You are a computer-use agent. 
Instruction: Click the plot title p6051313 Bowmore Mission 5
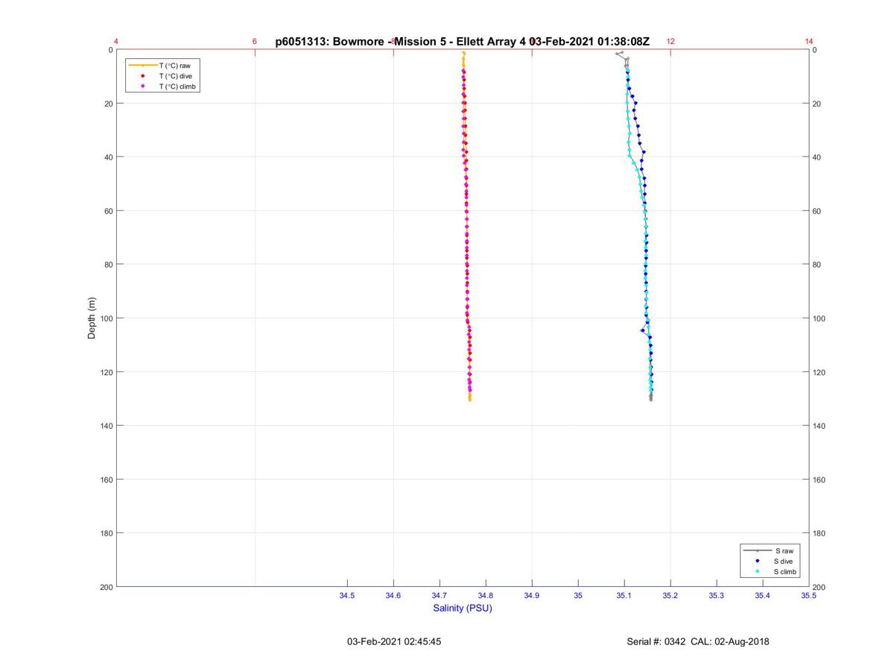pos(462,42)
